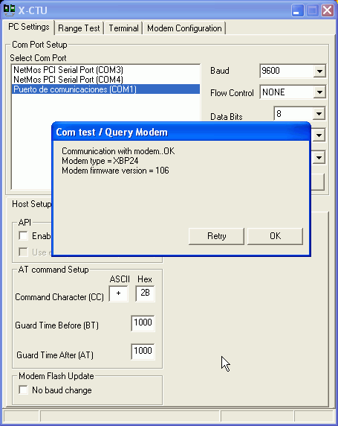The image size is (338, 426).
Task: Open the Modem Configuration tab
Action: click(x=184, y=28)
